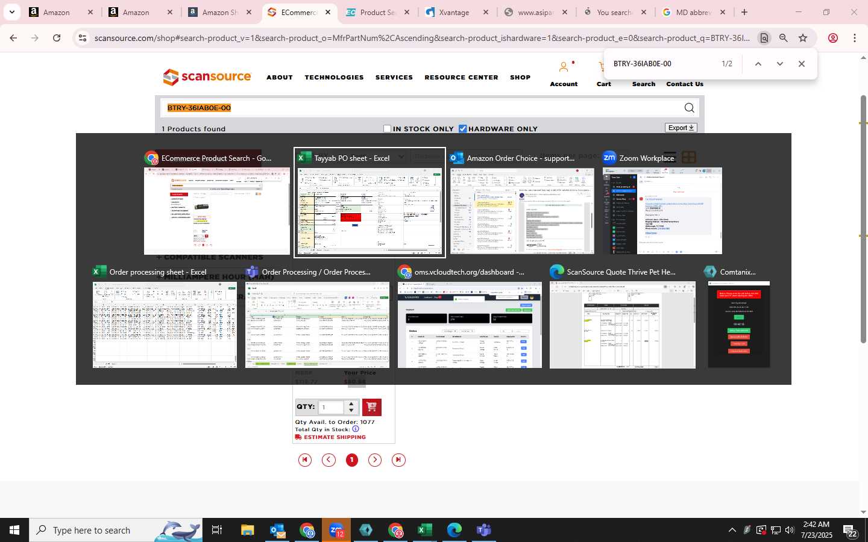Image resolution: width=868 pixels, height=542 pixels.
Task: Open the tab search dropdown arrow
Action: click(x=12, y=12)
